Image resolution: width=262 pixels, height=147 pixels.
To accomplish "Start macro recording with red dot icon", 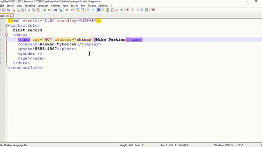I will (128, 10).
